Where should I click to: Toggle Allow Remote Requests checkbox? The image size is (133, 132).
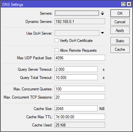tap(57, 50)
